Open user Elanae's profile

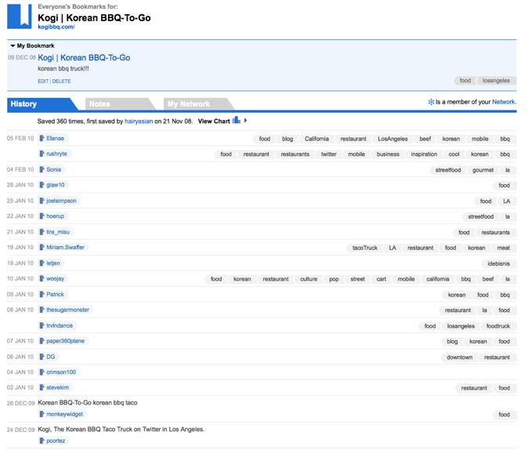point(55,138)
